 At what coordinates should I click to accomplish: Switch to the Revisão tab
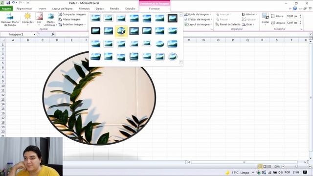click(114, 9)
